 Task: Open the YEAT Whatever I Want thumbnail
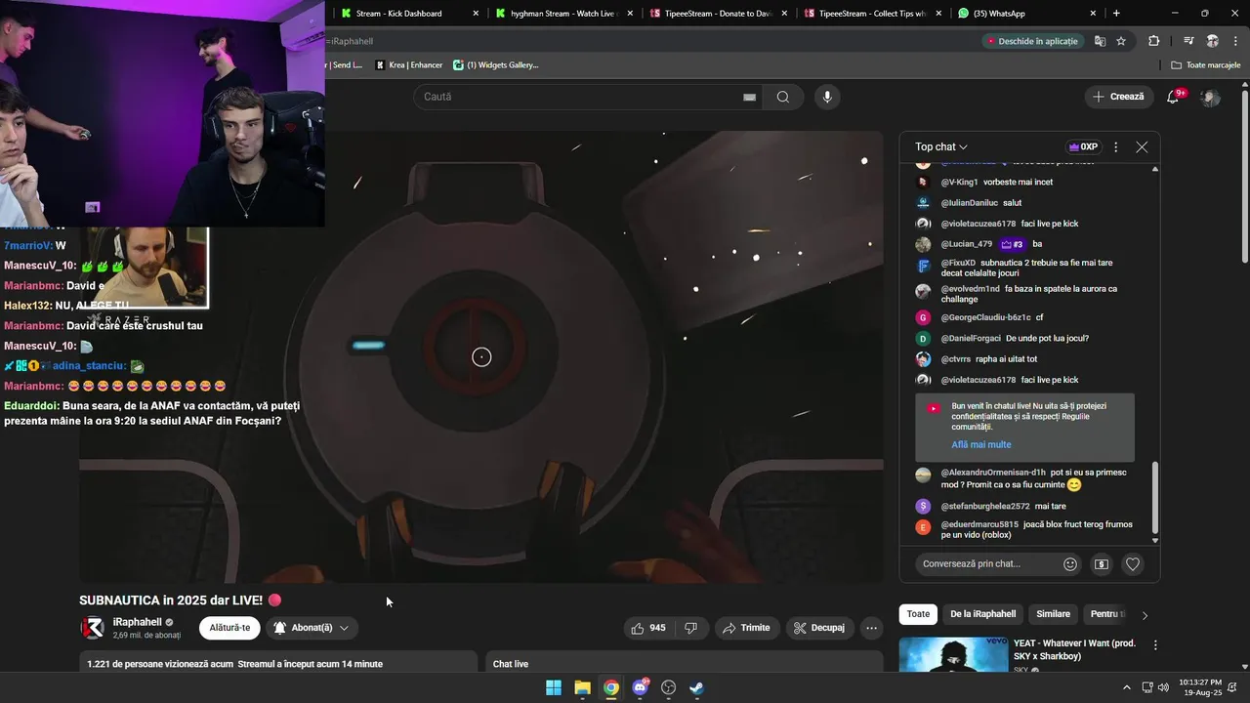[953, 654]
